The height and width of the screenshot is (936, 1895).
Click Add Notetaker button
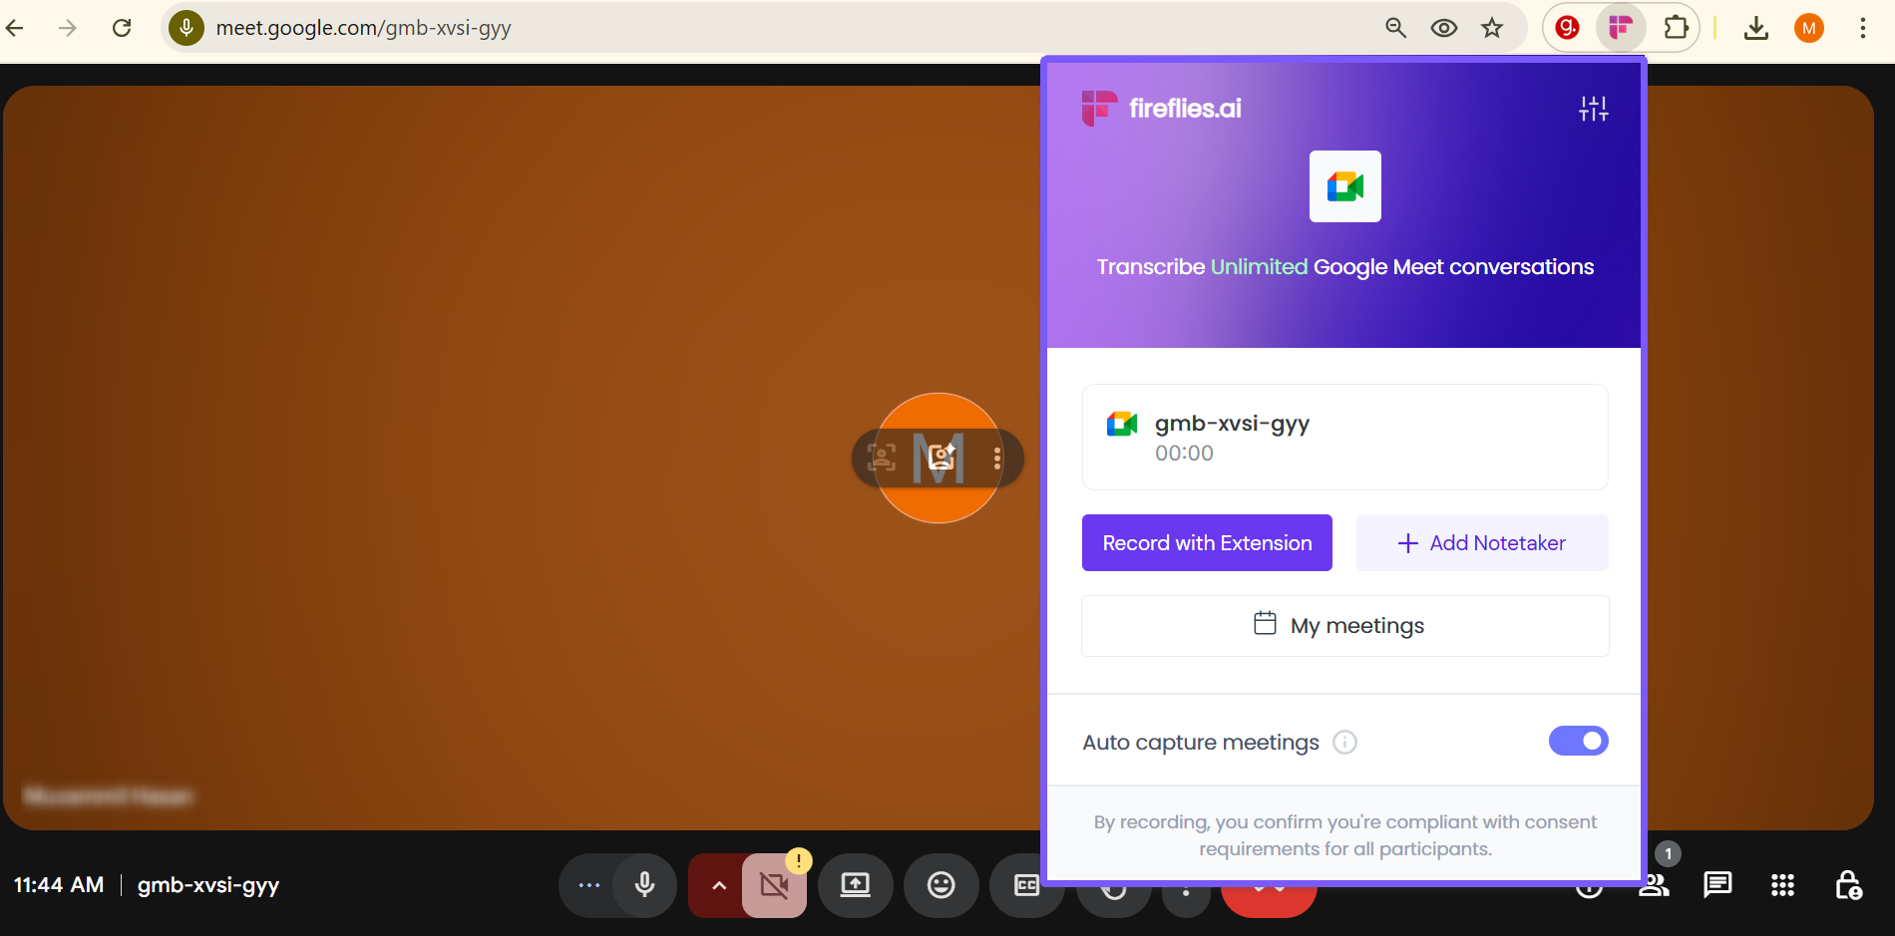pos(1482,543)
